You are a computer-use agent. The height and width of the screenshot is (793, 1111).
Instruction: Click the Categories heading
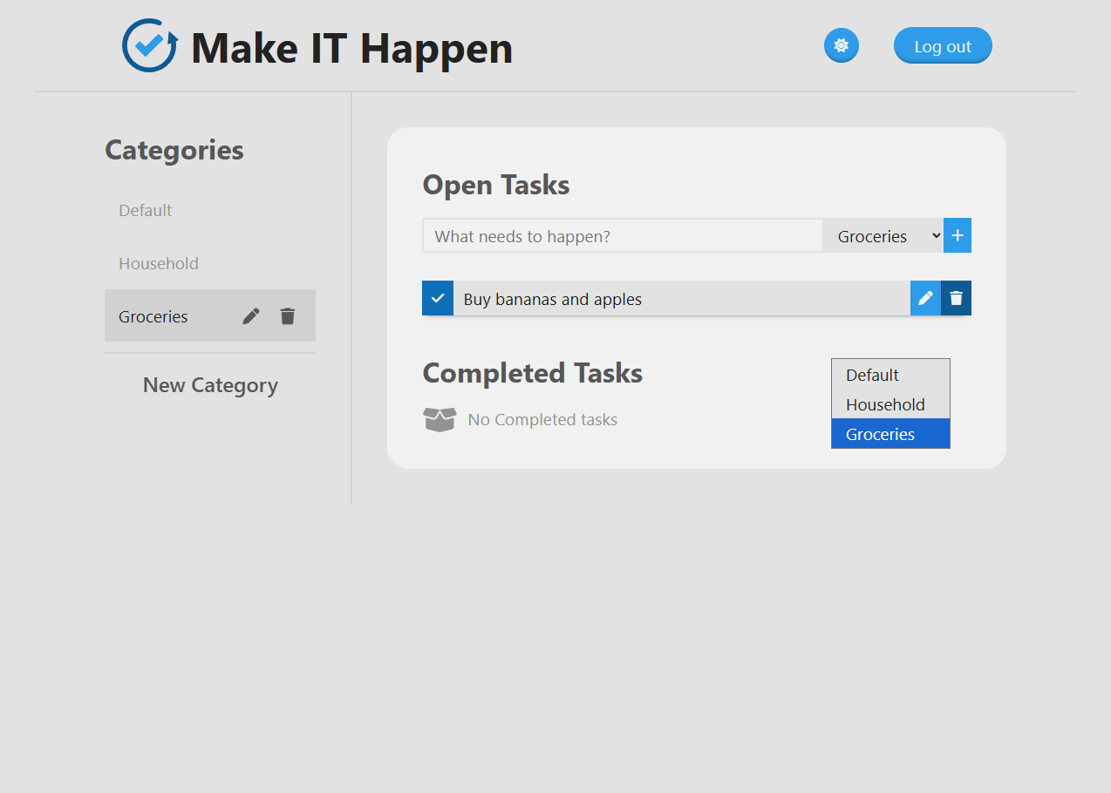point(174,150)
